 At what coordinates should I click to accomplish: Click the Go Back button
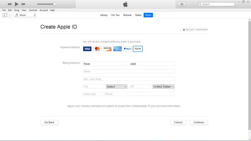pyautogui.click(x=49, y=122)
